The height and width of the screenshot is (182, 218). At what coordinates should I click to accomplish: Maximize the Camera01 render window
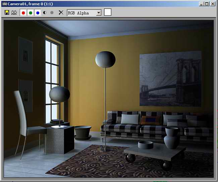point(207,4)
